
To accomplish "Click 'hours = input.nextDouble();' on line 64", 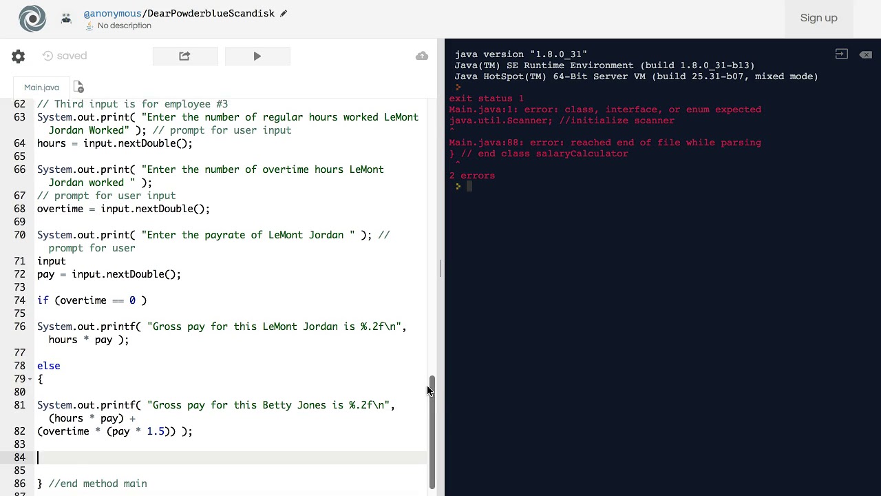I will click(115, 143).
